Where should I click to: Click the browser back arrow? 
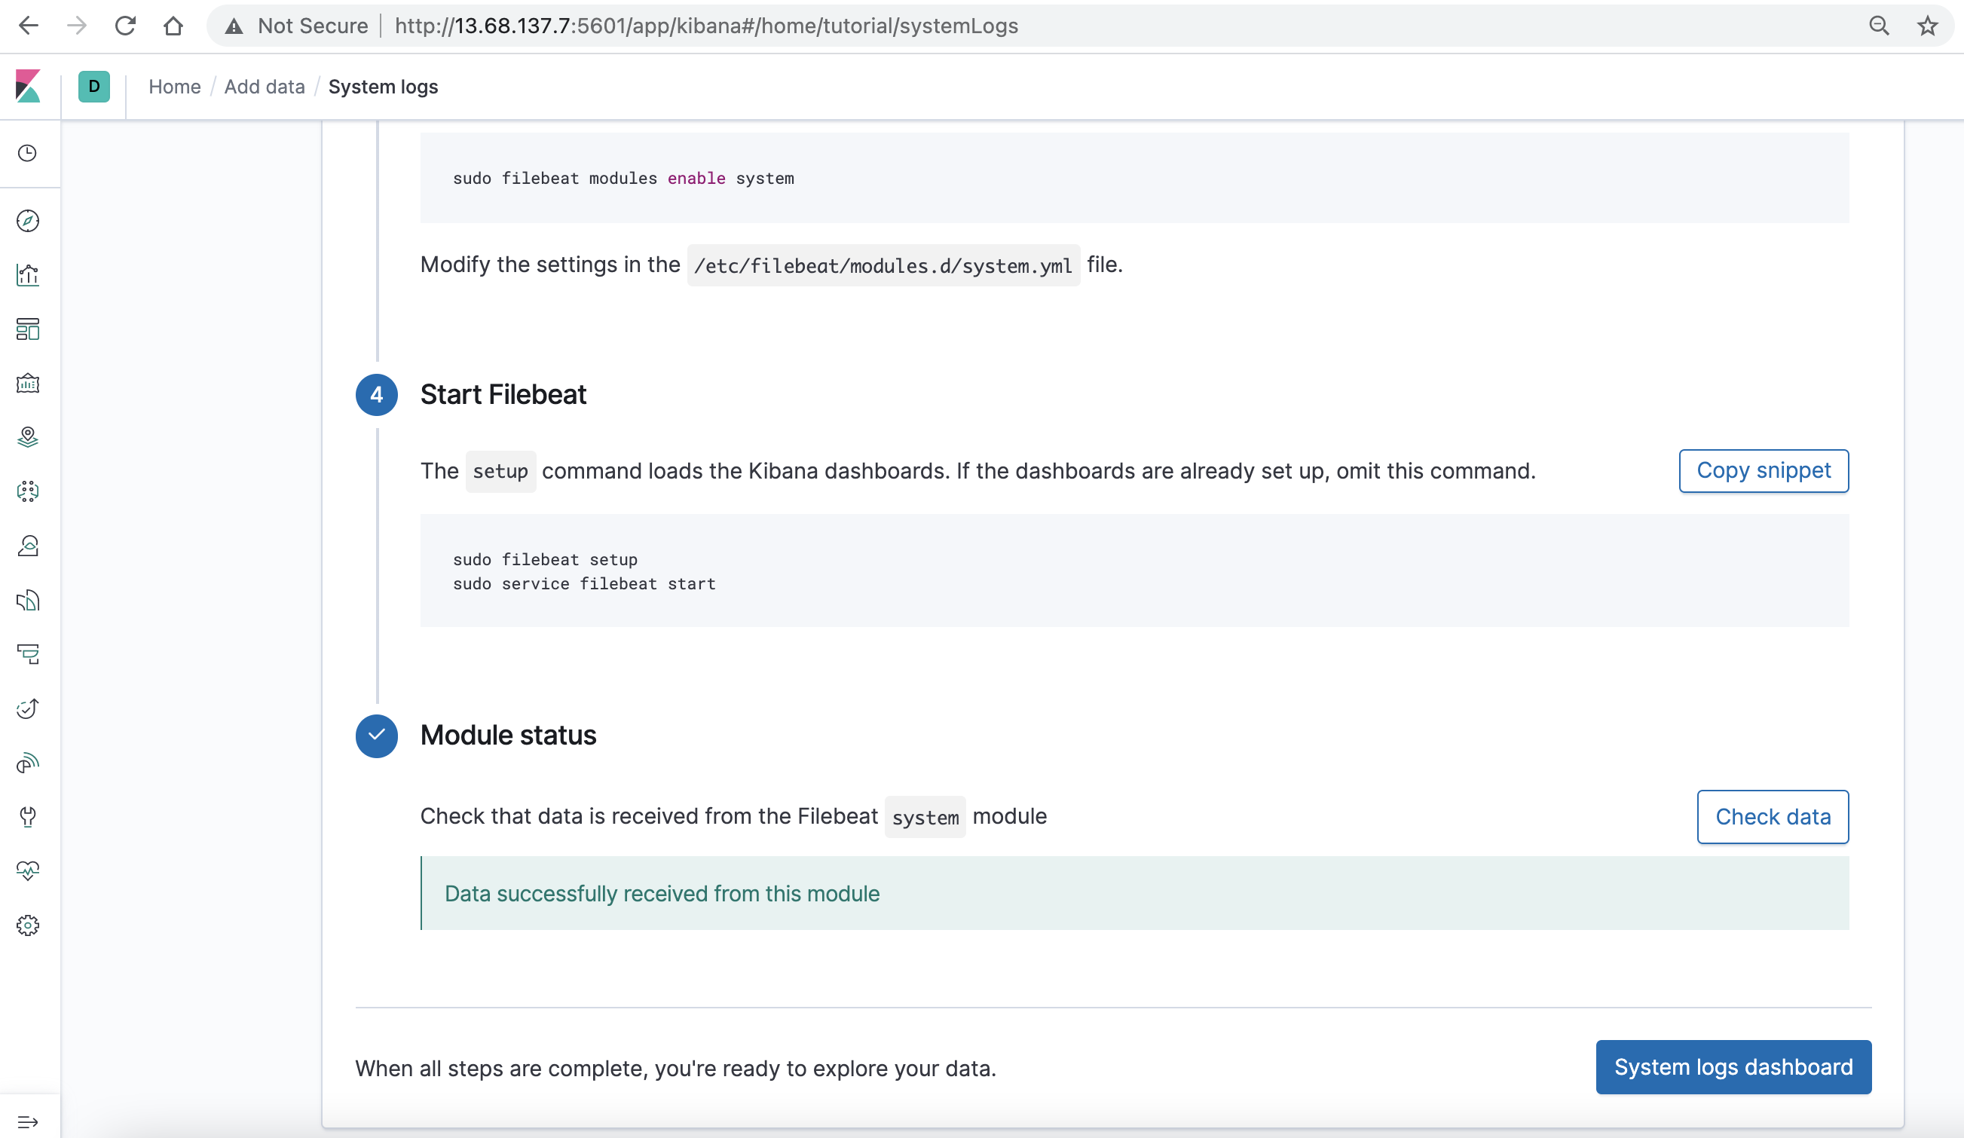28,26
